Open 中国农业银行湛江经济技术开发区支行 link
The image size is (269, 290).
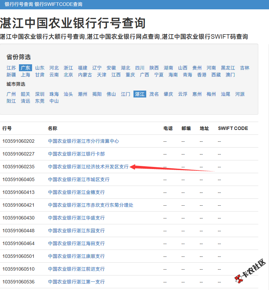click(88, 167)
